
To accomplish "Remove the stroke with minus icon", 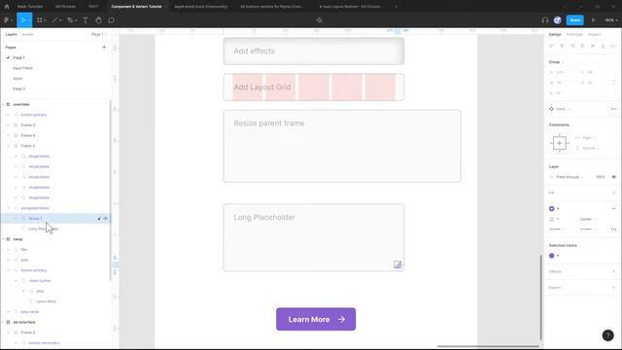I will (x=613, y=209).
